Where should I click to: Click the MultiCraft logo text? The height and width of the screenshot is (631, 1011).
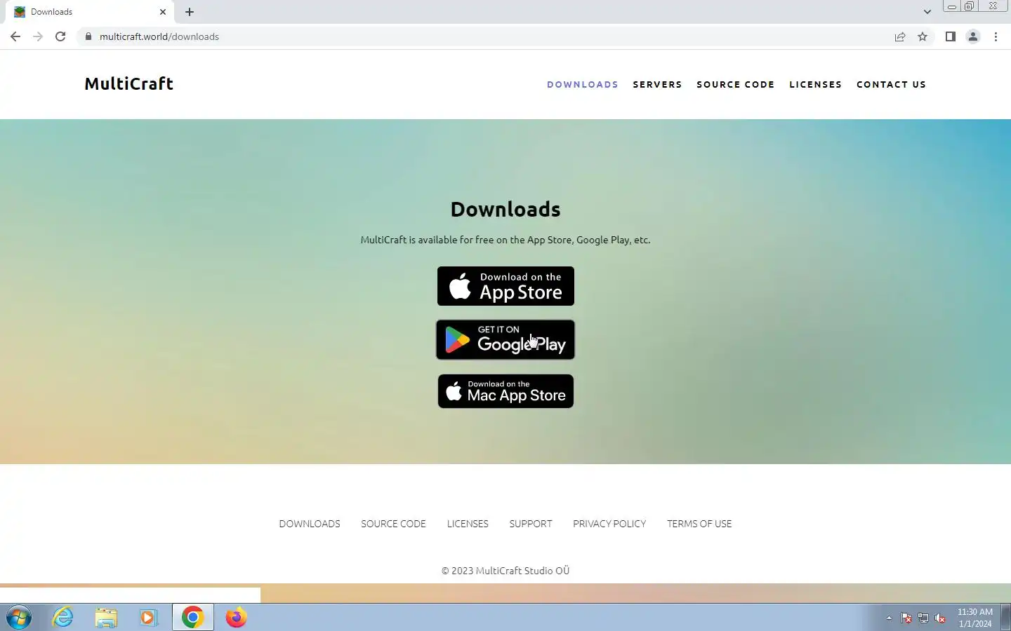(129, 83)
